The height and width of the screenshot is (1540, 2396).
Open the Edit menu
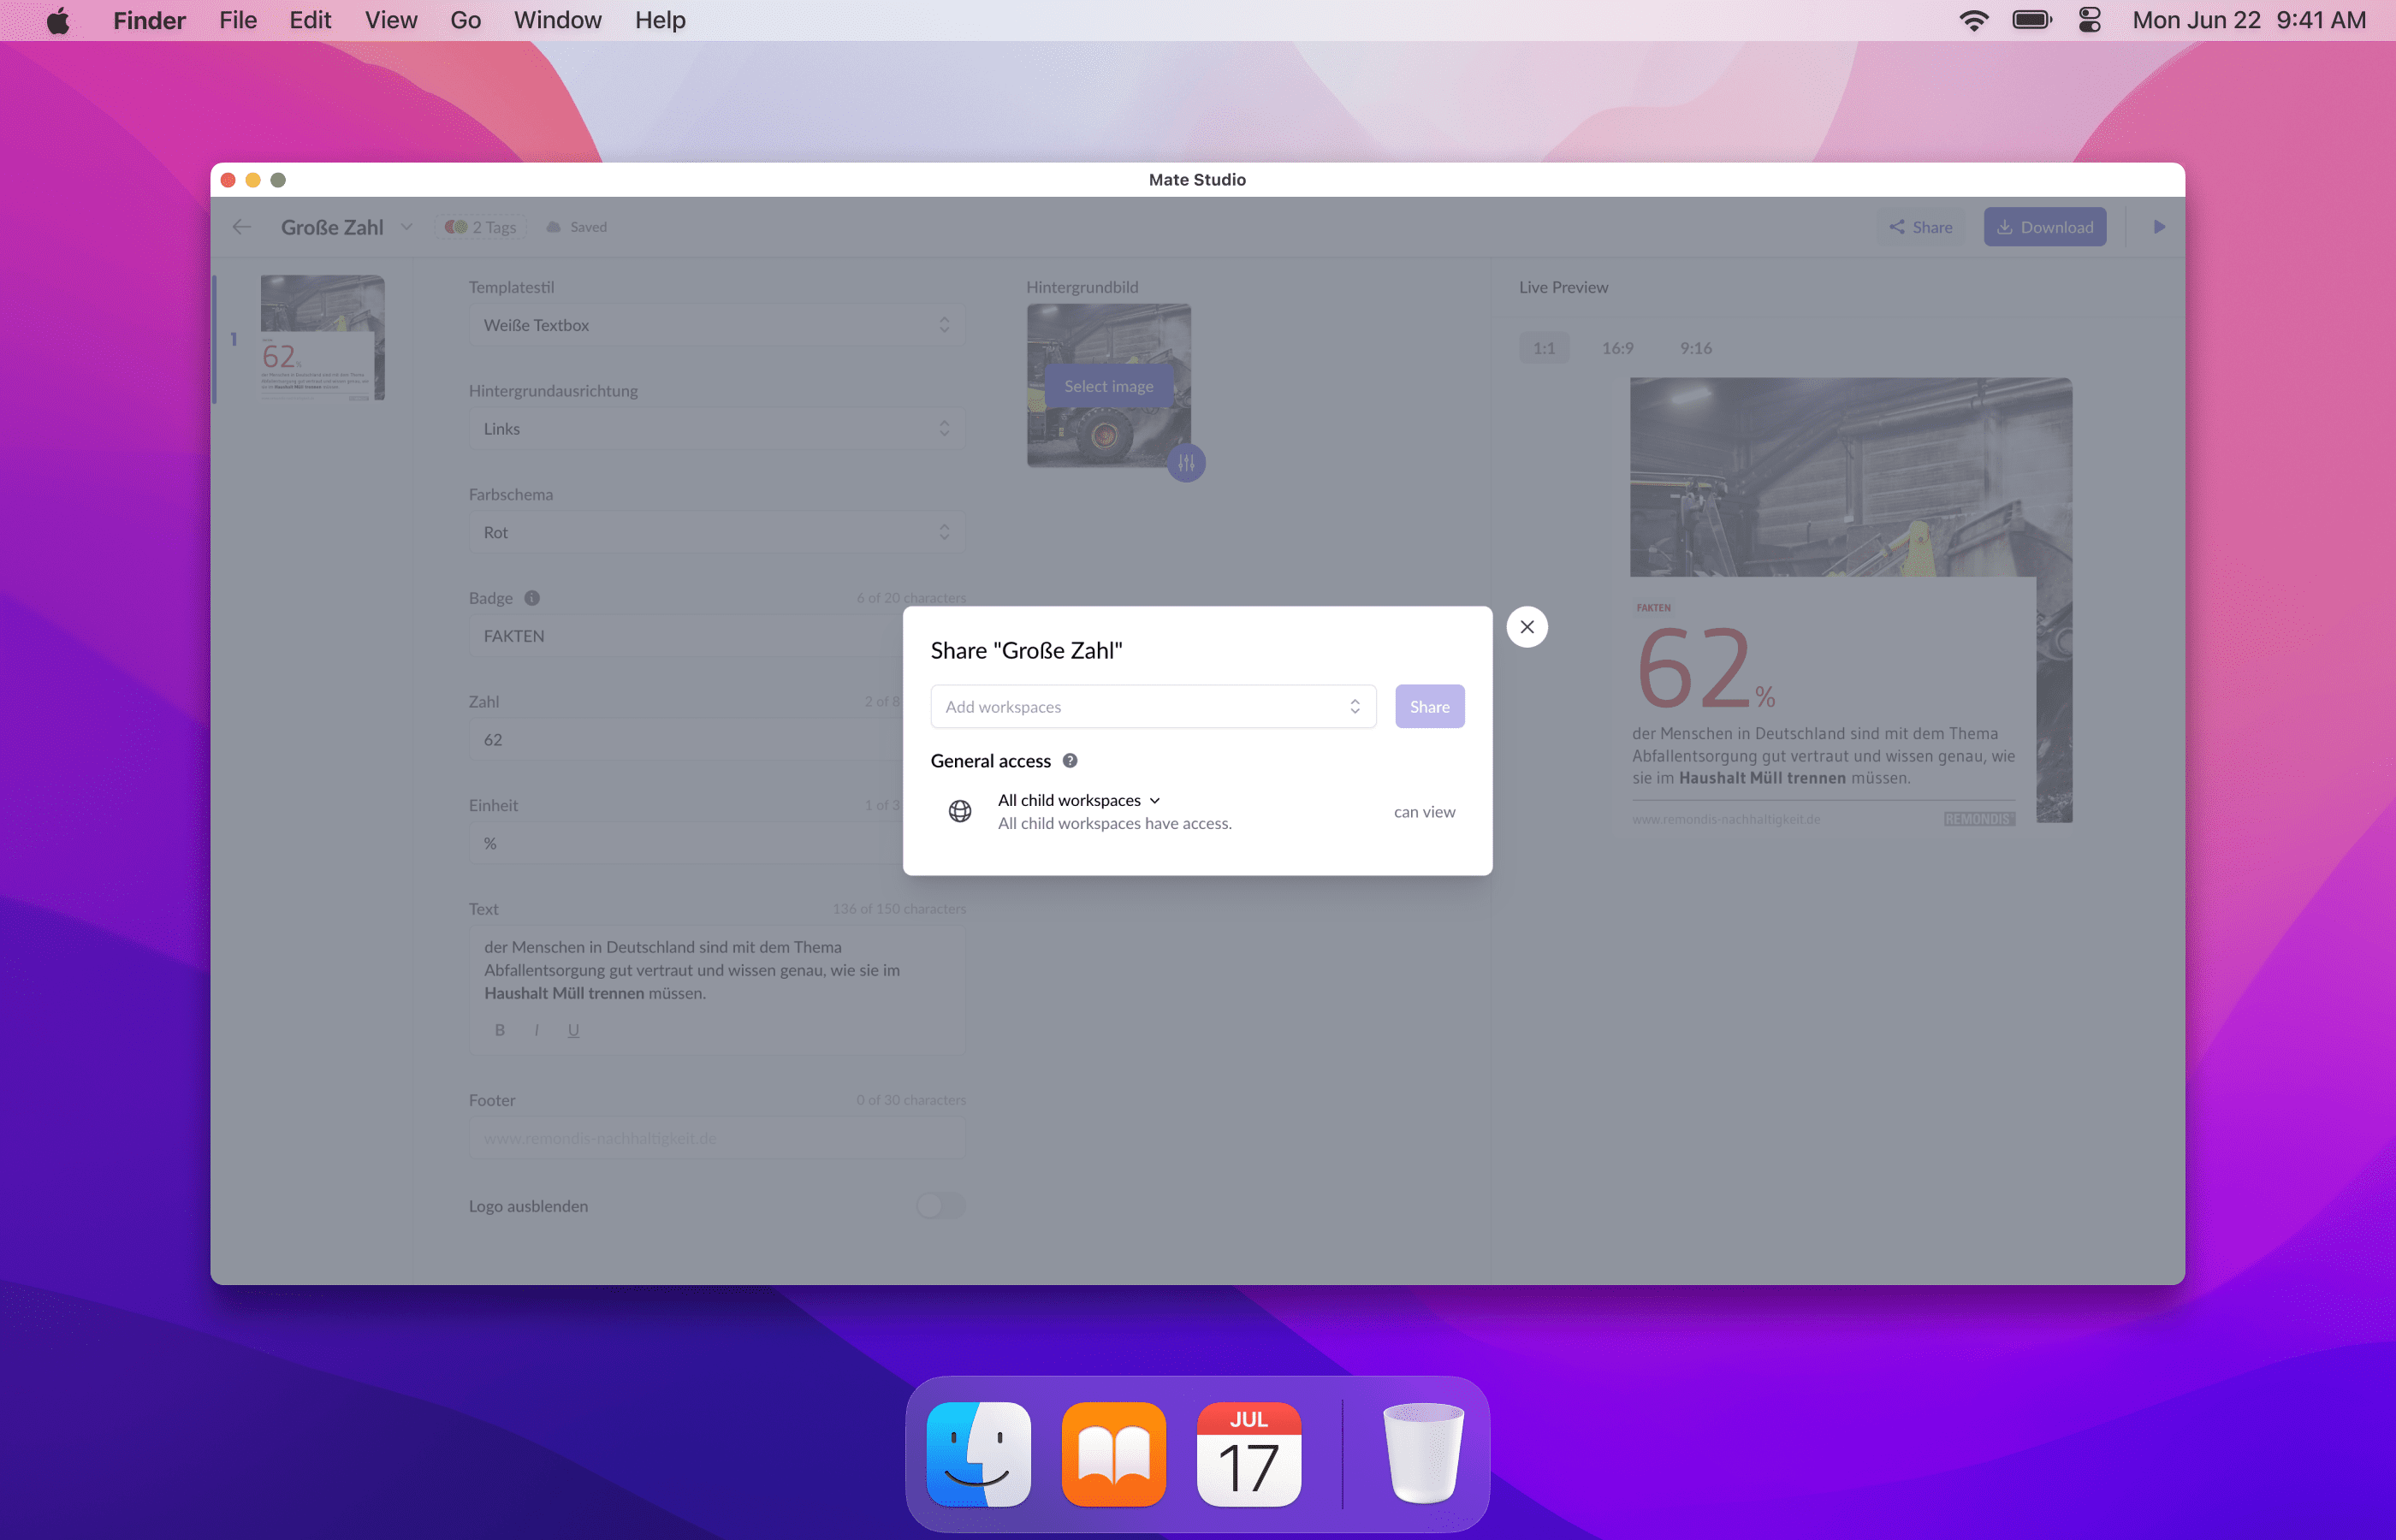tap(310, 20)
